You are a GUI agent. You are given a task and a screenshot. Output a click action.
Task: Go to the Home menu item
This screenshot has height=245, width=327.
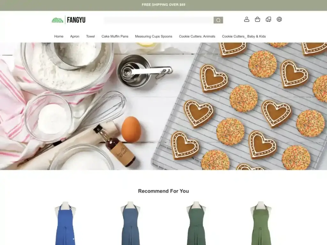(x=59, y=36)
